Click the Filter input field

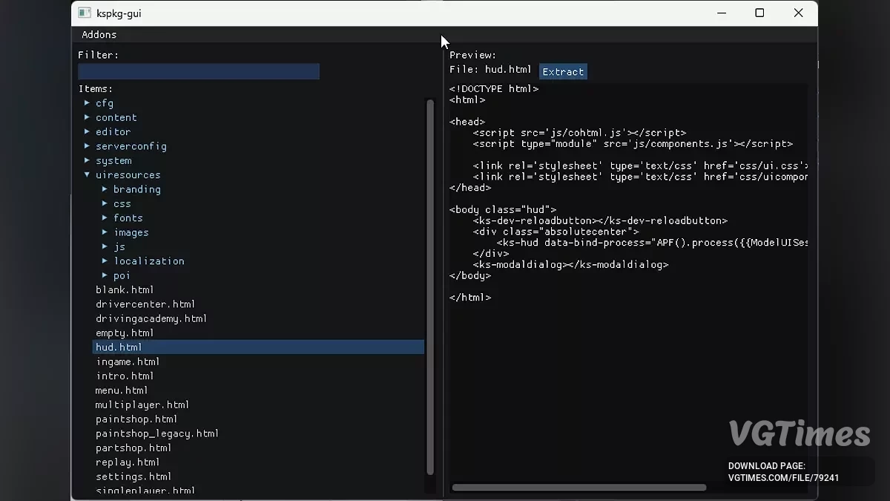point(199,71)
